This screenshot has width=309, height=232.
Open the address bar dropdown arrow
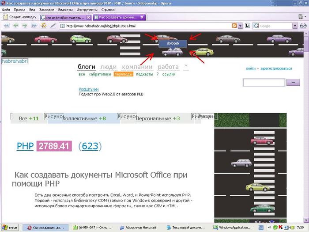240,26
